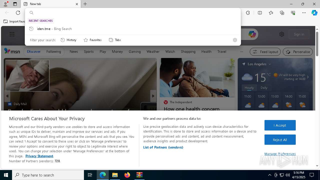Open the Weather category
This screenshot has width=320, height=180.
tap(153, 51)
